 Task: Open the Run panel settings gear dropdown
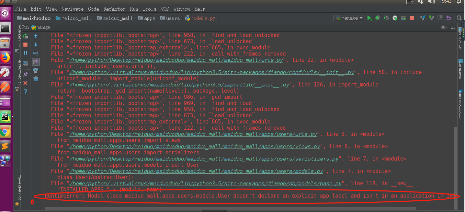(443, 27)
